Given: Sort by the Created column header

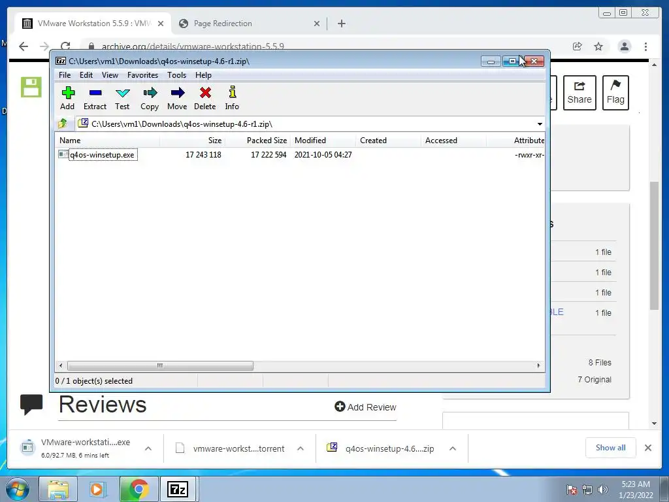Looking at the screenshot, I should pos(388,141).
